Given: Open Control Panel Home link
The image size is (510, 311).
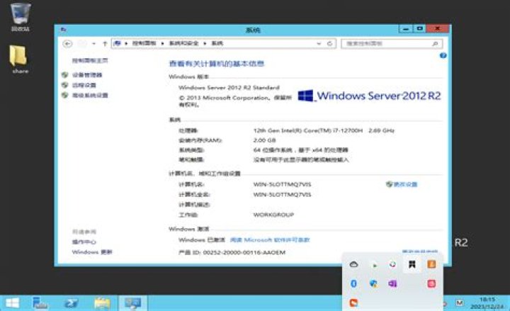Looking at the screenshot, I should tap(90, 60).
